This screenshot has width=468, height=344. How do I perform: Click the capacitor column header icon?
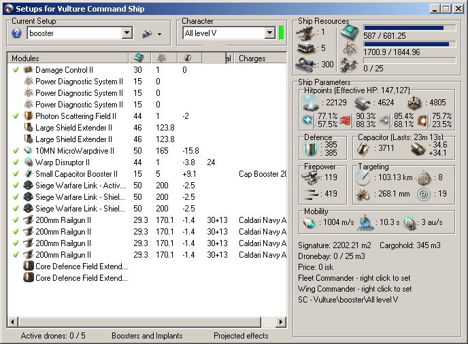coord(188,58)
